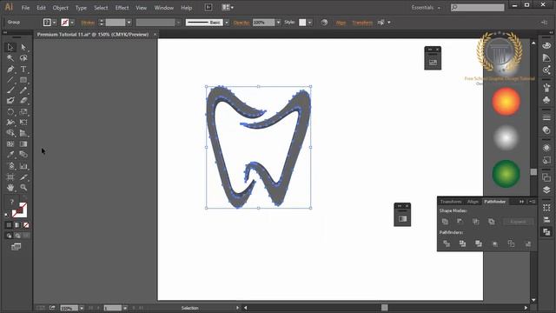Screen dimensions: 556x313
Task: Open the graphic Style dropdown
Action: [310, 23]
